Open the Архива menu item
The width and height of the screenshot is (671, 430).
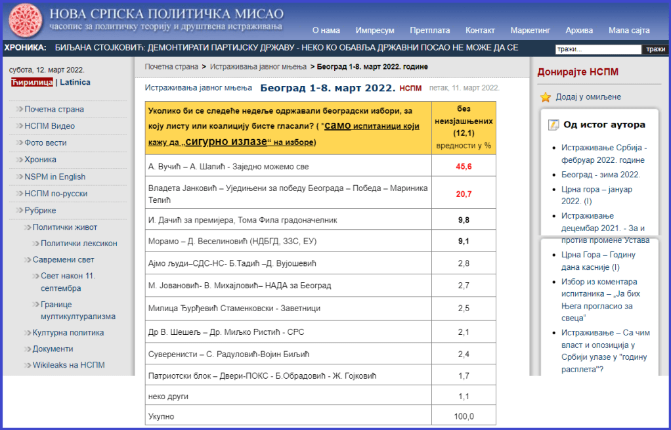point(578,30)
